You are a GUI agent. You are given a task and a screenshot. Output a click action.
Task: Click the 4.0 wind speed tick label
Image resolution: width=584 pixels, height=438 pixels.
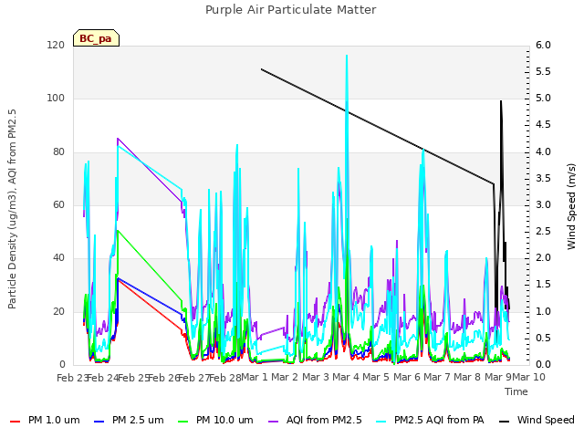[543, 151]
